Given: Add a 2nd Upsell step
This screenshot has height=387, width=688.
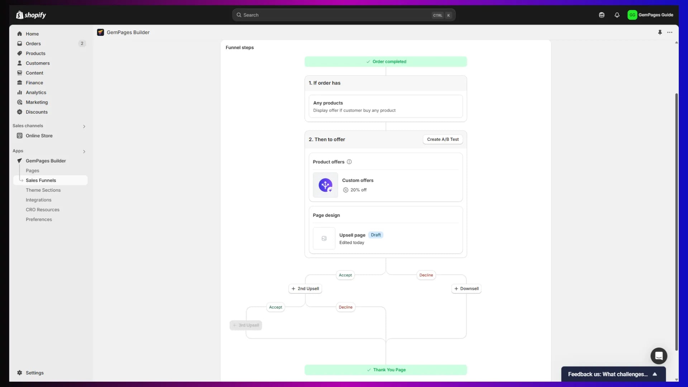Looking at the screenshot, I should 305,289.
